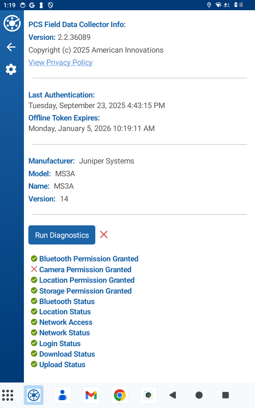This screenshot has height=408, width=255.
Task: Tap the location icon in status bar
Action: [209, 5]
